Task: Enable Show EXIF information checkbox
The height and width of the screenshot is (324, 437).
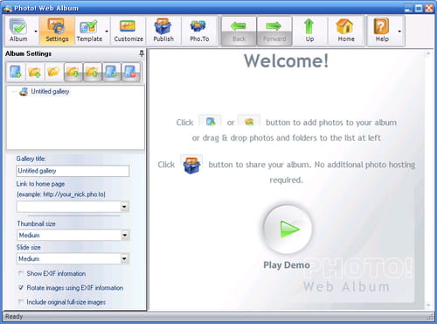Action: tap(21, 273)
